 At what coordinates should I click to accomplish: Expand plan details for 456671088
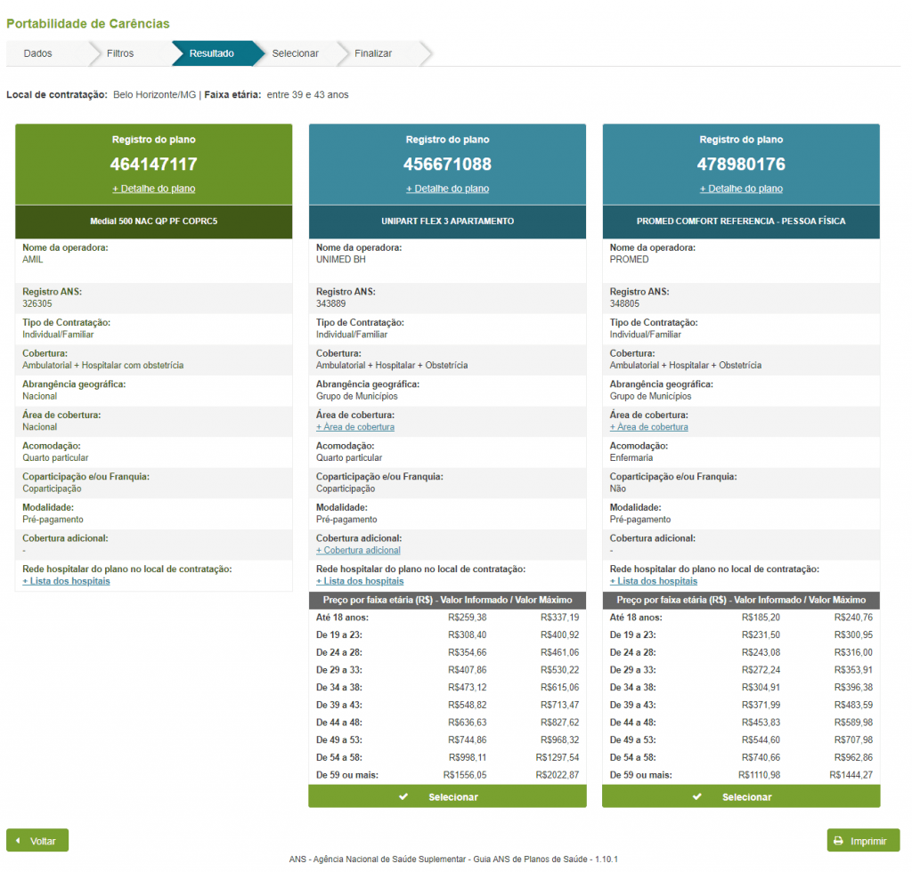447,189
